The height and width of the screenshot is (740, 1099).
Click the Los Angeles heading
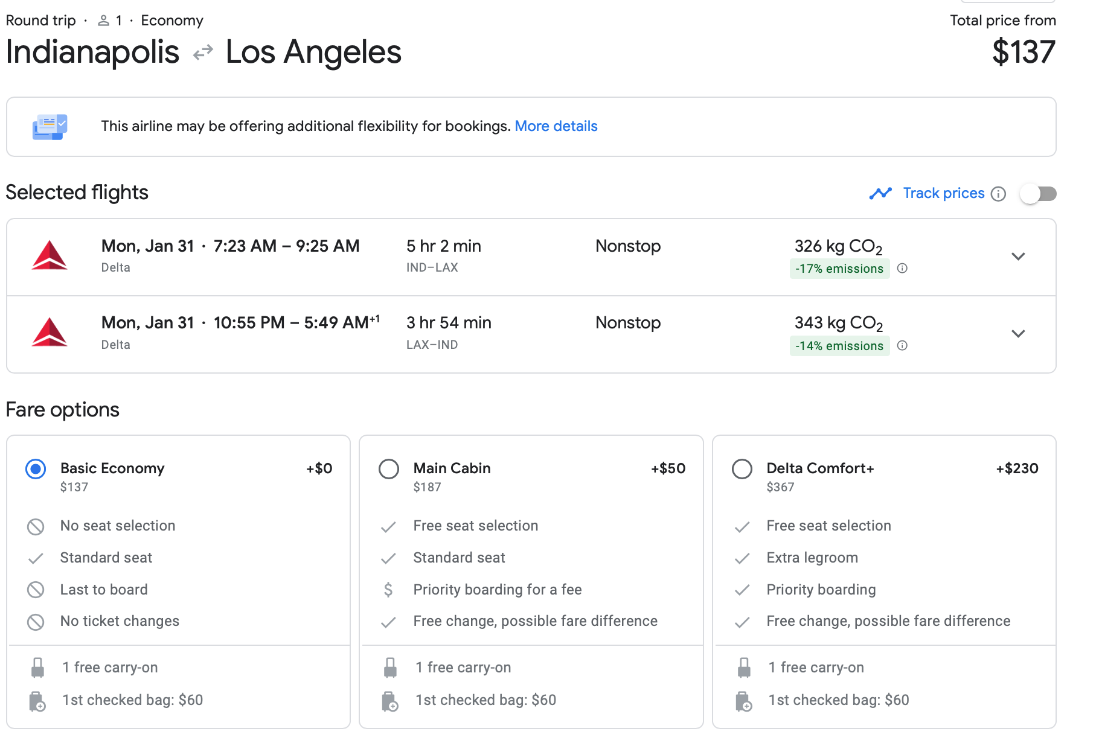(x=313, y=52)
